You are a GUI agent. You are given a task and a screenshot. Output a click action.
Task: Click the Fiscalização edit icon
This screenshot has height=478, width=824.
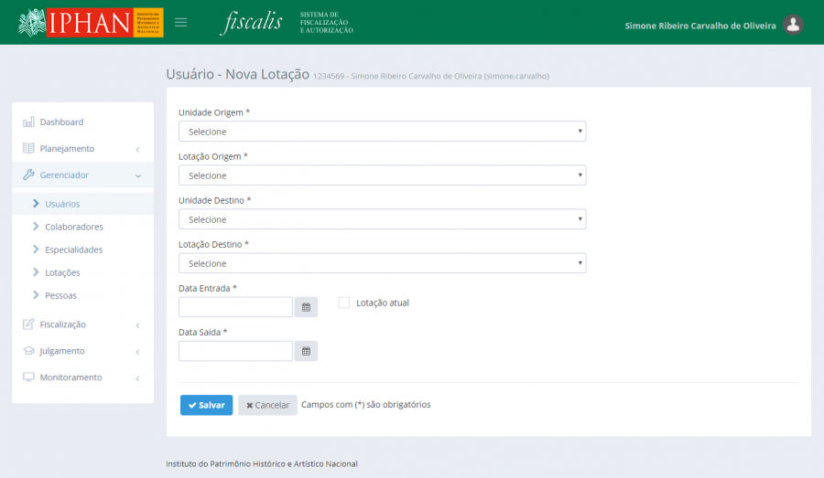point(28,324)
